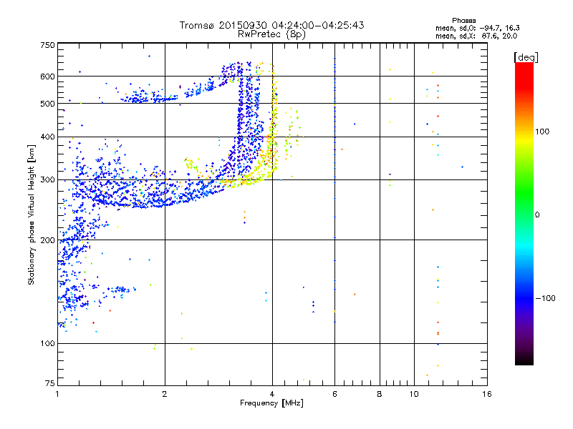The image size is (573, 429).
Task: Click the colorbar tick label '100'
Action: point(542,132)
